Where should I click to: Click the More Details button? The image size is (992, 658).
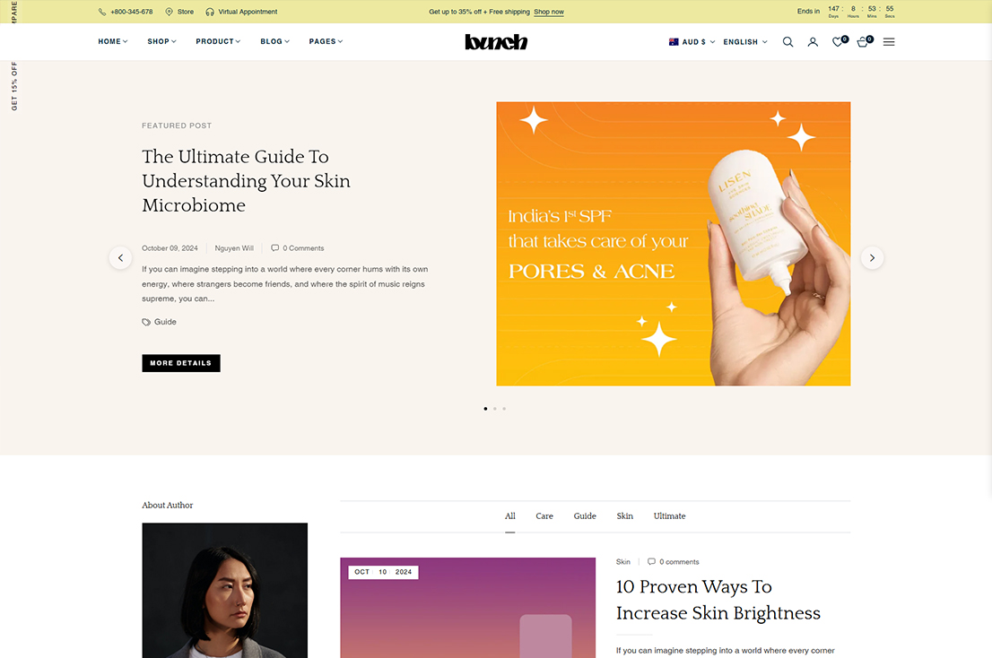pos(181,363)
